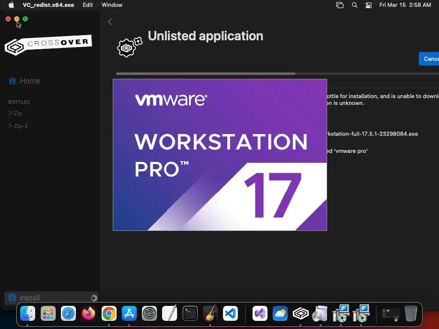Click the CrossOver logo banner

tap(48, 45)
